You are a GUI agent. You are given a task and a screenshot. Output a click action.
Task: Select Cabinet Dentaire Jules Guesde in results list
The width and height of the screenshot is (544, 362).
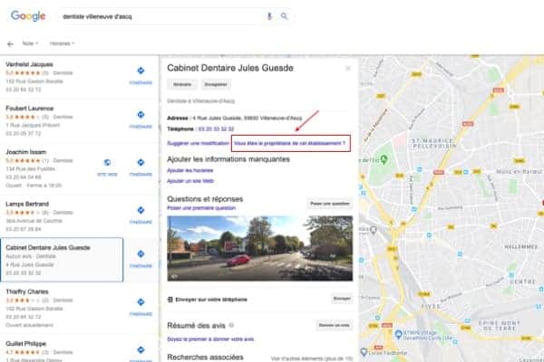click(62, 260)
